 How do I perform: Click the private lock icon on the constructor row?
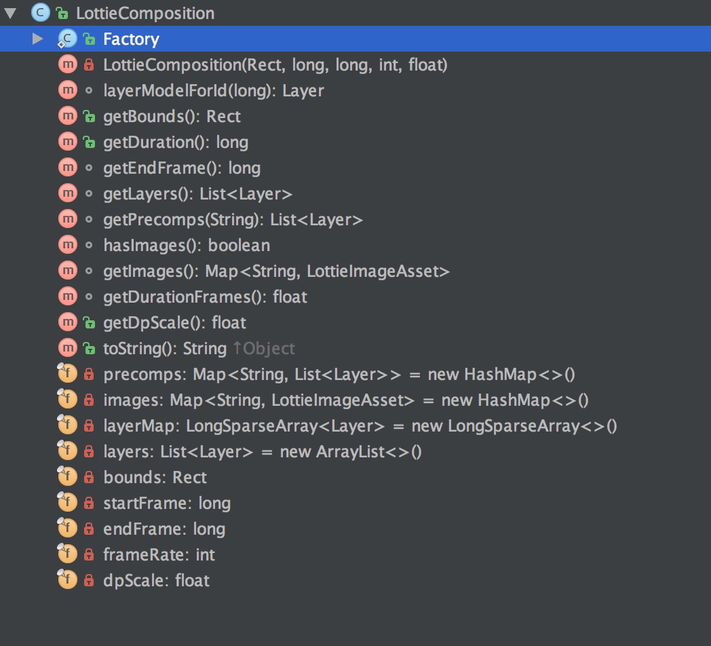89,64
